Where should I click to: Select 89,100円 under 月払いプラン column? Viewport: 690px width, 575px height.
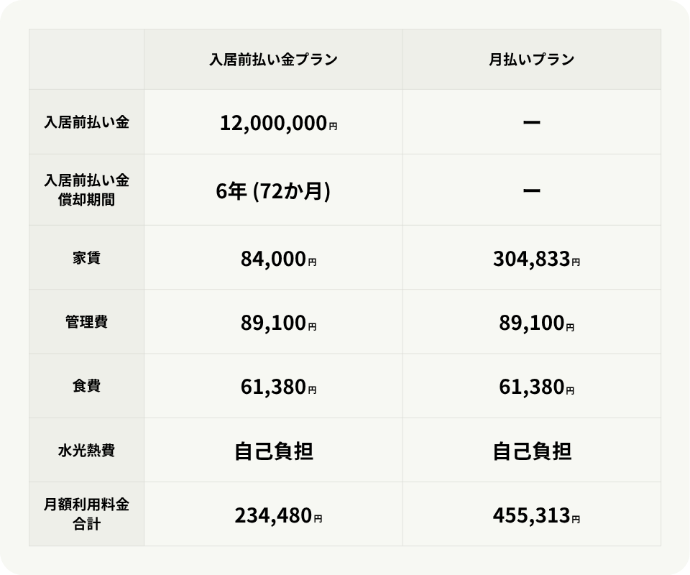[x=536, y=323]
